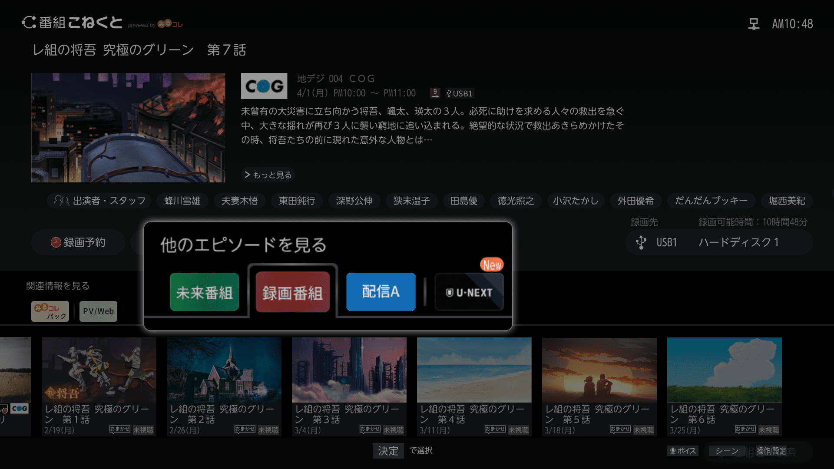Open the 出演者・スタッフ list
The image size is (834, 469).
(100, 201)
